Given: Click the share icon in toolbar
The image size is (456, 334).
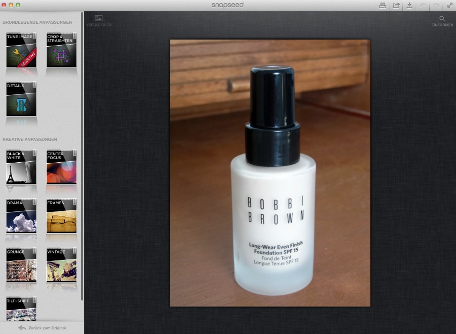Looking at the screenshot, I should tap(396, 5).
